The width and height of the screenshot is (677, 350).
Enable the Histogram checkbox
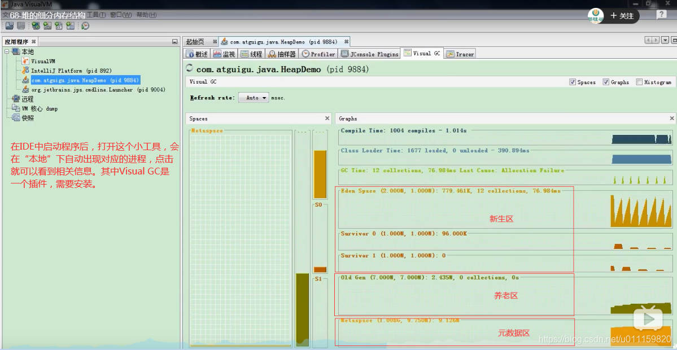pyautogui.click(x=639, y=82)
